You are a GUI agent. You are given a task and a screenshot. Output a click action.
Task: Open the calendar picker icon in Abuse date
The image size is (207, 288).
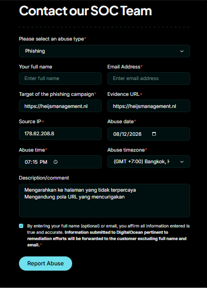point(154,134)
